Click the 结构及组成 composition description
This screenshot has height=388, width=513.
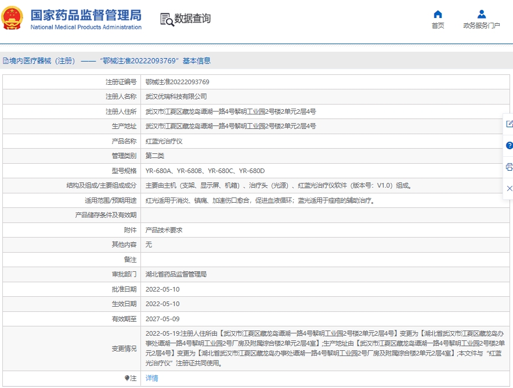point(279,186)
